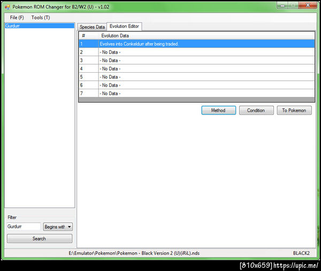This screenshot has width=321, height=271.
Task: Click the # column header
Action: tap(89, 36)
